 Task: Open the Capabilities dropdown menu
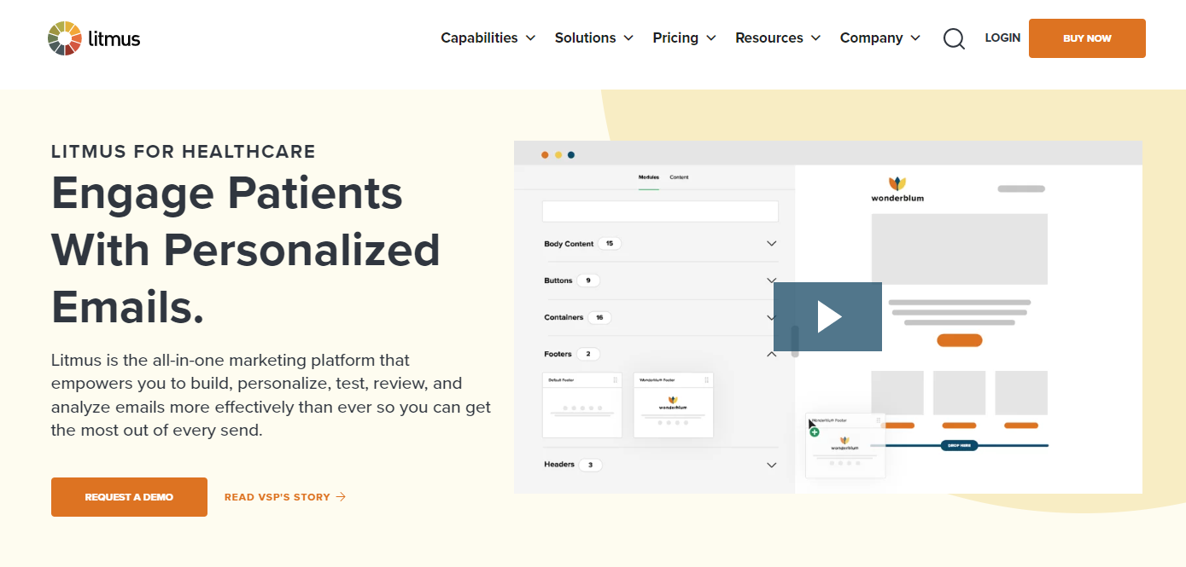(x=488, y=38)
